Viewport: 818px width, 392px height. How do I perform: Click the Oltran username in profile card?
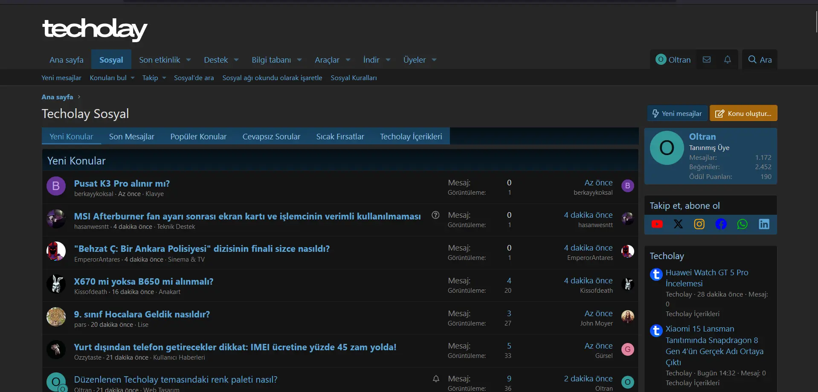[702, 137]
